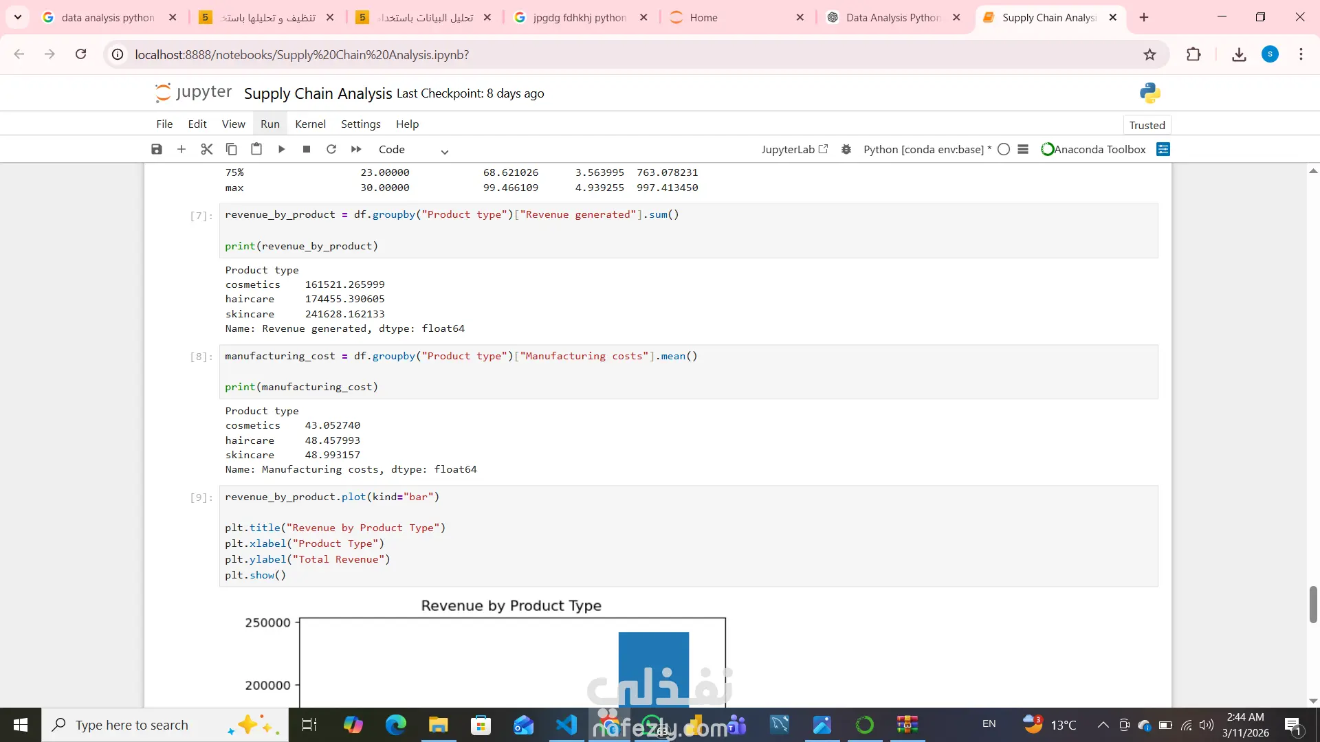
Task: Paste cell from clipboard
Action: [256, 149]
